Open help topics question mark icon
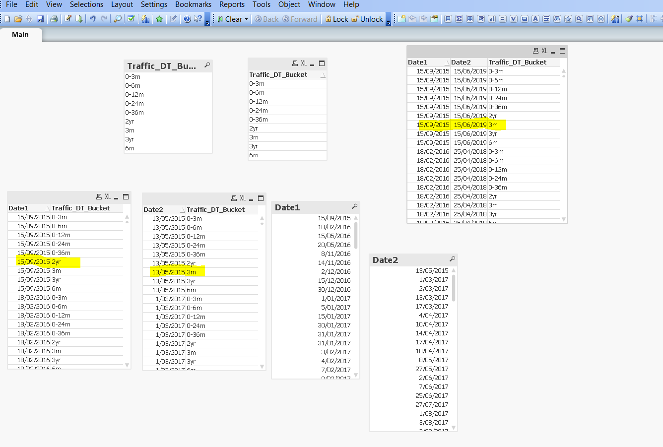Image resolution: width=663 pixels, height=447 pixels. point(187,19)
